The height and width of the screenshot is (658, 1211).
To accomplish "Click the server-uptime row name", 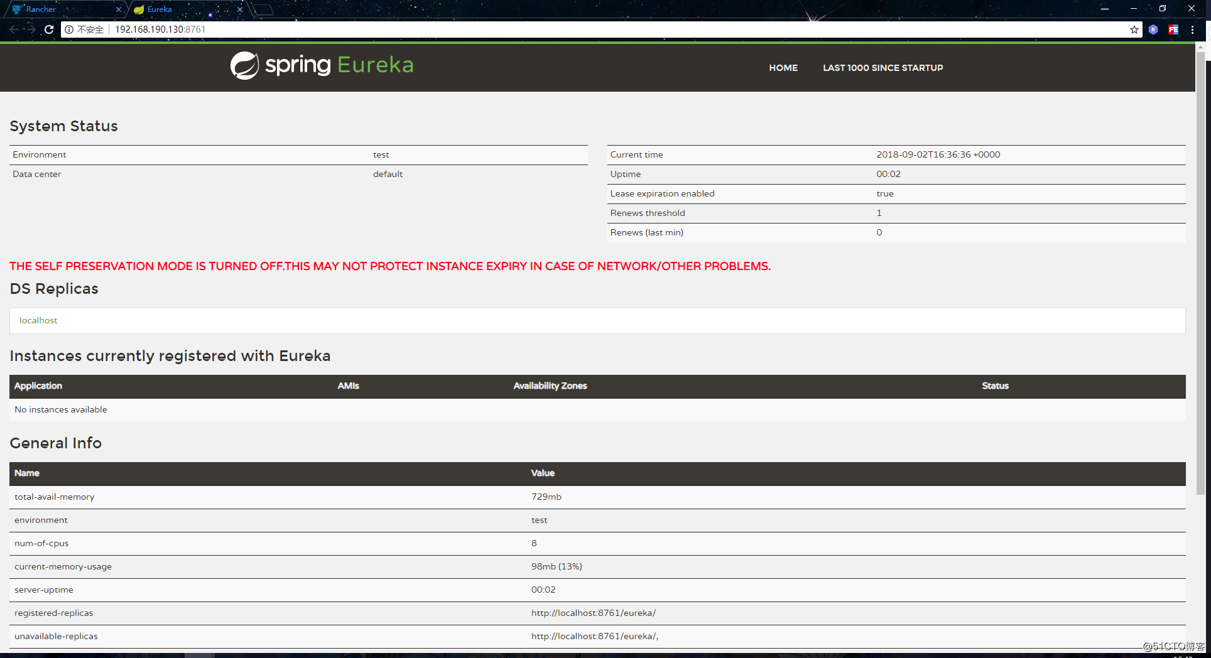I will [x=44, y=590].
